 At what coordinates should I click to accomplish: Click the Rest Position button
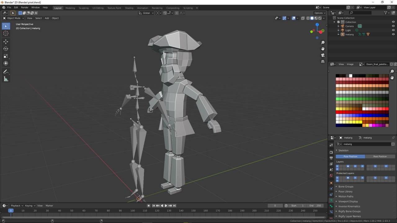click(380, 156)
